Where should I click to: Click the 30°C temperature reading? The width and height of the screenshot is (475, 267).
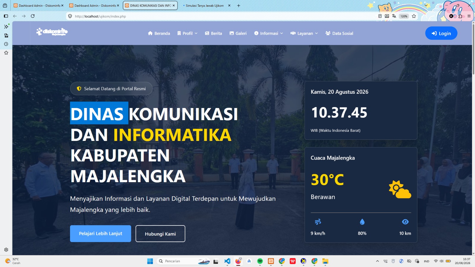327,179
